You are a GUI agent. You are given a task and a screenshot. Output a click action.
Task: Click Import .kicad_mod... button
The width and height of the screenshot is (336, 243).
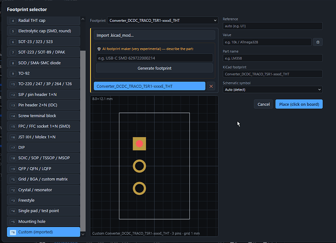click(155, 35)
